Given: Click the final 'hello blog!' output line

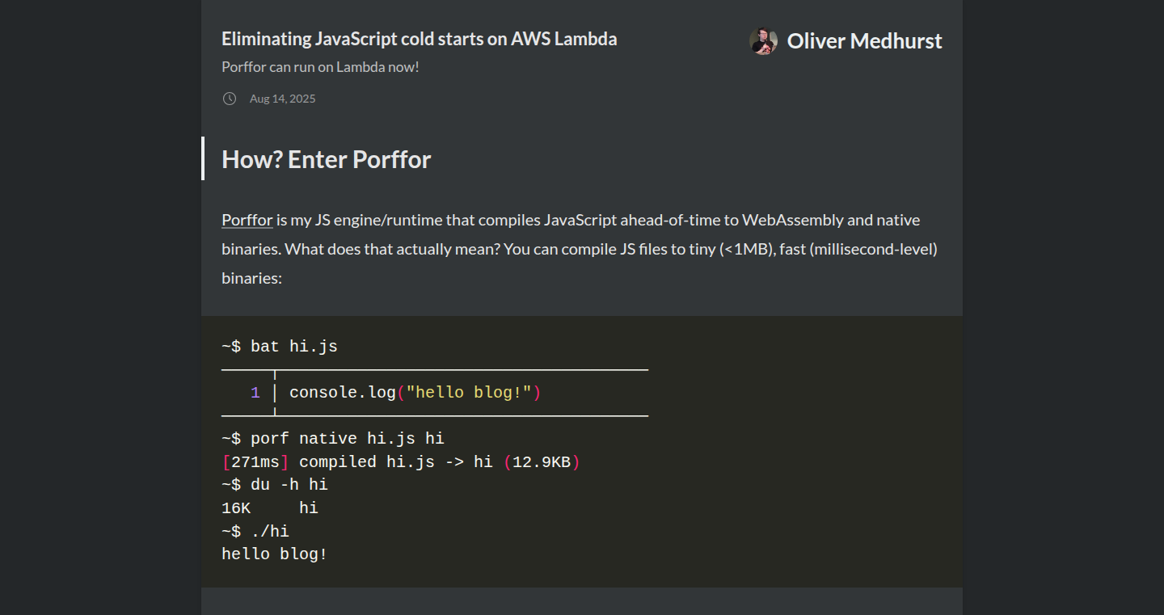Looking at the screenshot, I should 275,554.
